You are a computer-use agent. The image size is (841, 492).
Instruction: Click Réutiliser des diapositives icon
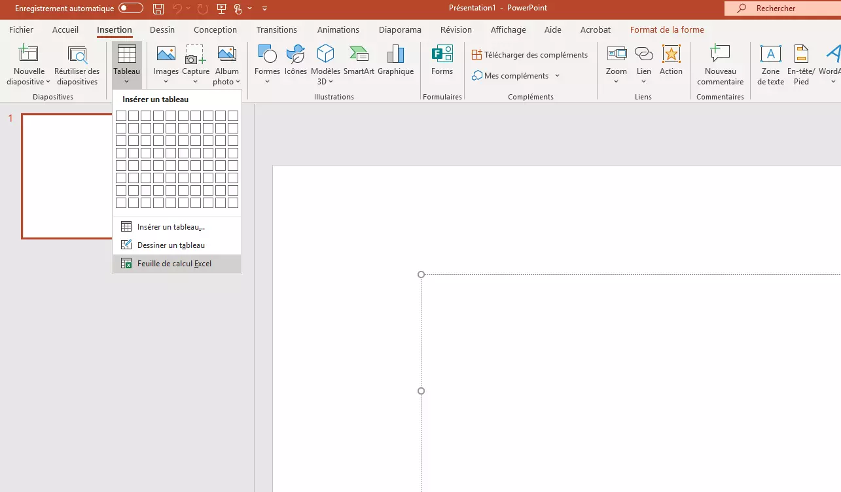coord(77,54)
